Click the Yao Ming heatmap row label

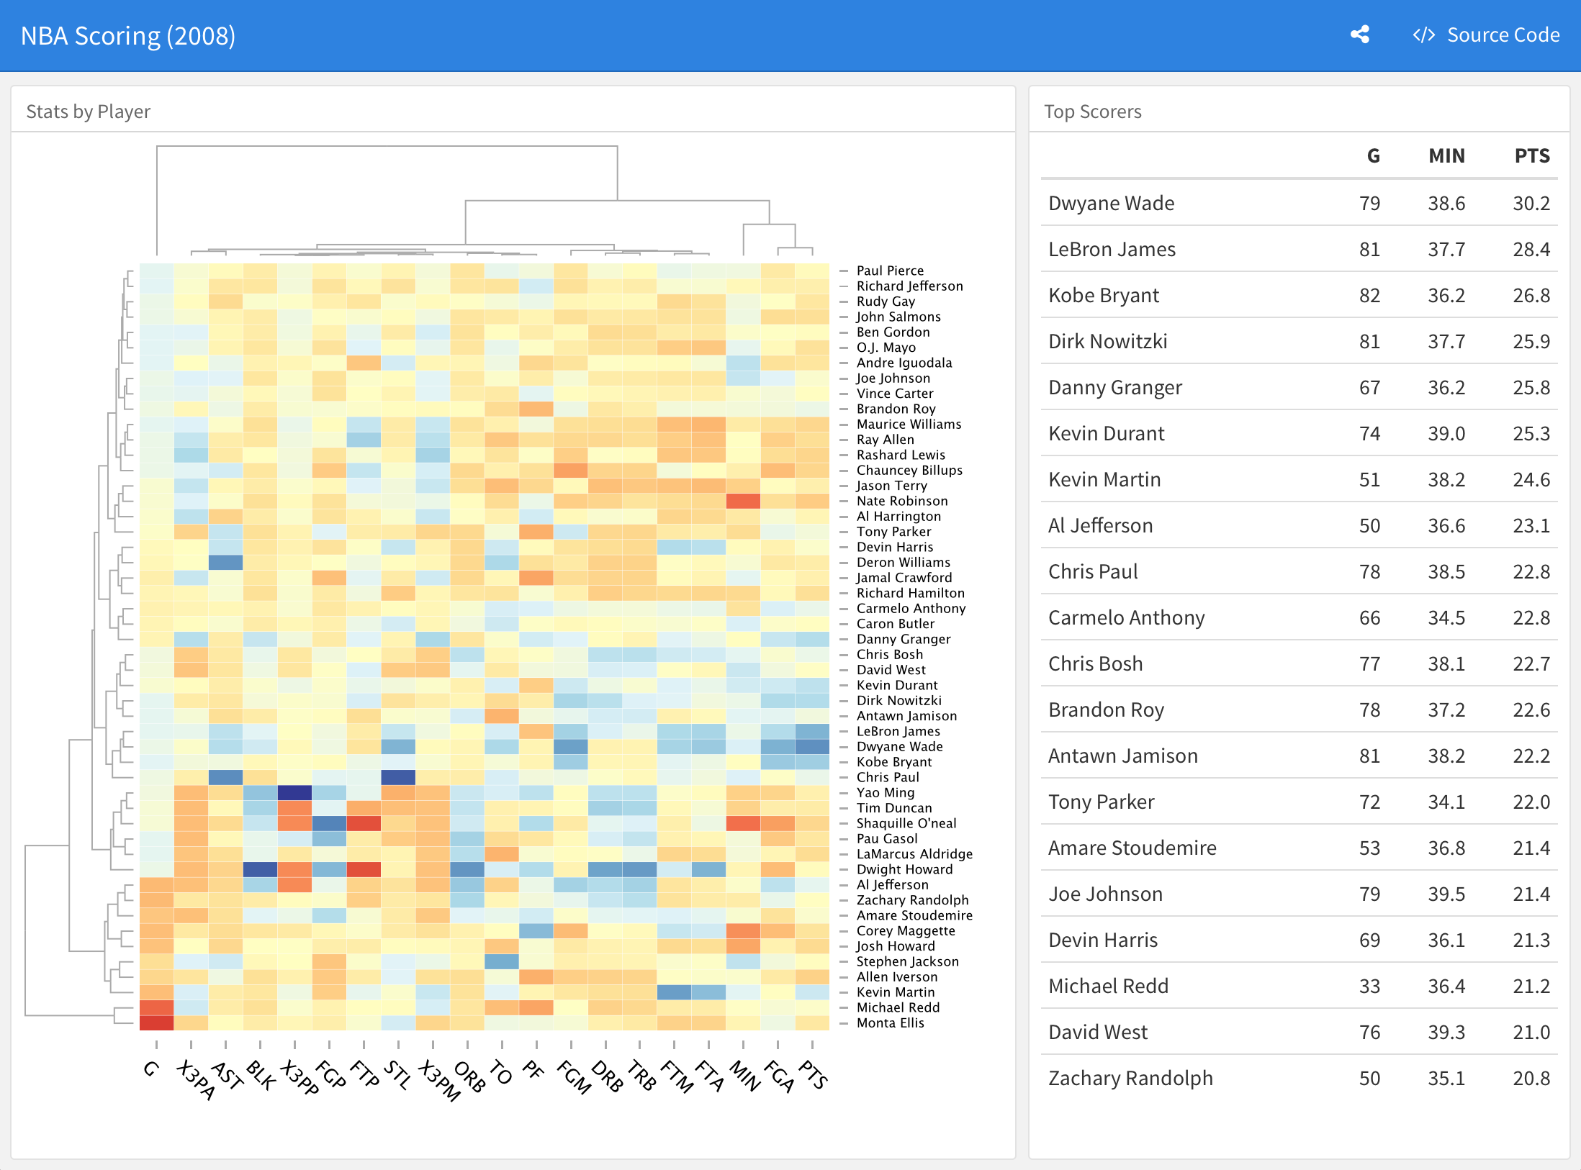(x=885, y=792)
